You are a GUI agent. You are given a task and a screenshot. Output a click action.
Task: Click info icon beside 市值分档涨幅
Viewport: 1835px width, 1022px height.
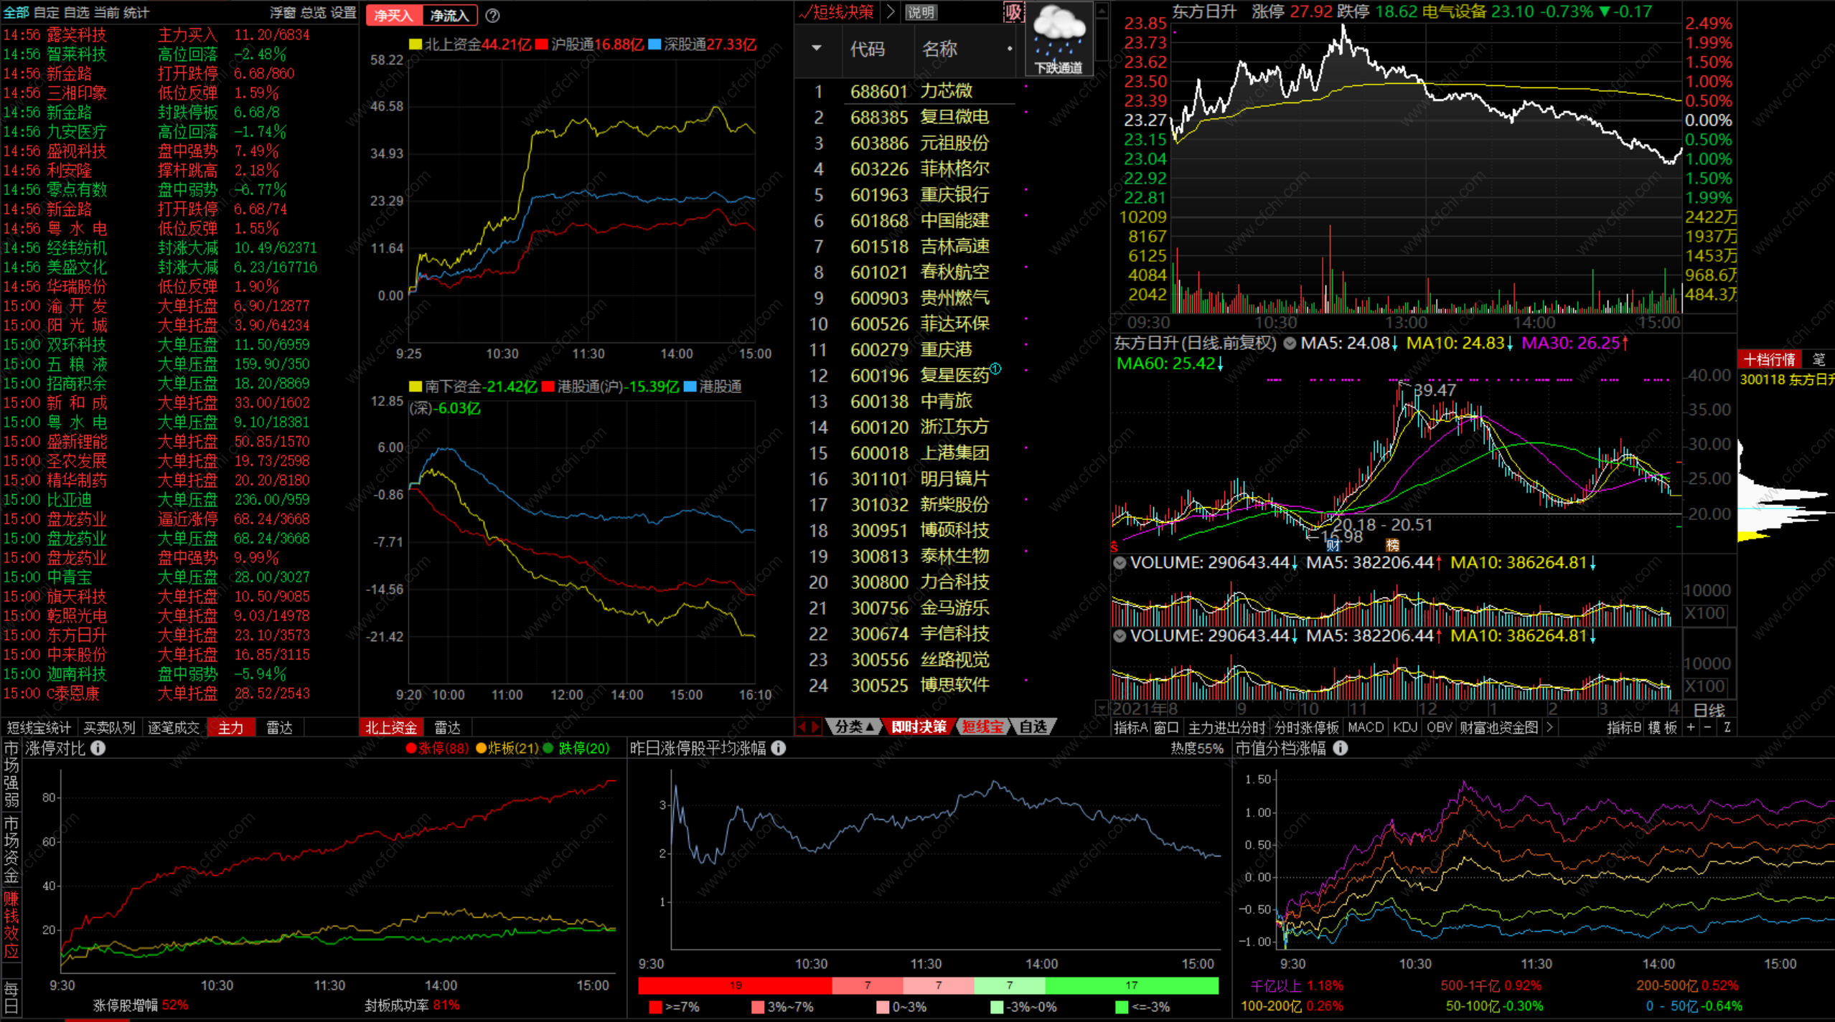click(1340, 748)
